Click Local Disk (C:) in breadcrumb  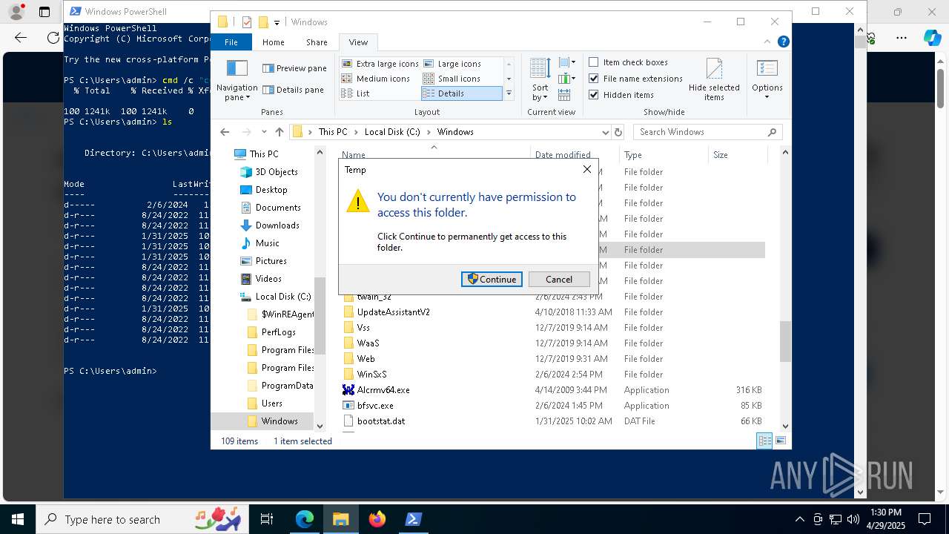[x=392, y=132]
